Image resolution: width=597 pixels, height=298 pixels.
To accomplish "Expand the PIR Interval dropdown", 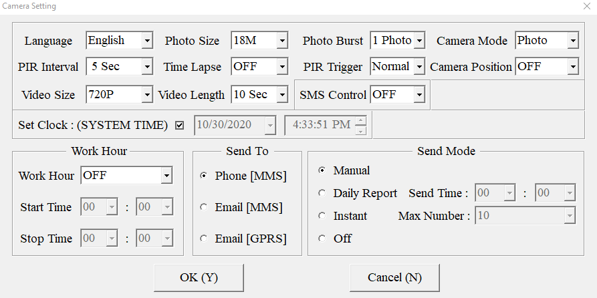I will (120, 67).
